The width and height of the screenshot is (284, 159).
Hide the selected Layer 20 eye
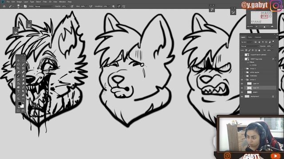pos(242,88)
